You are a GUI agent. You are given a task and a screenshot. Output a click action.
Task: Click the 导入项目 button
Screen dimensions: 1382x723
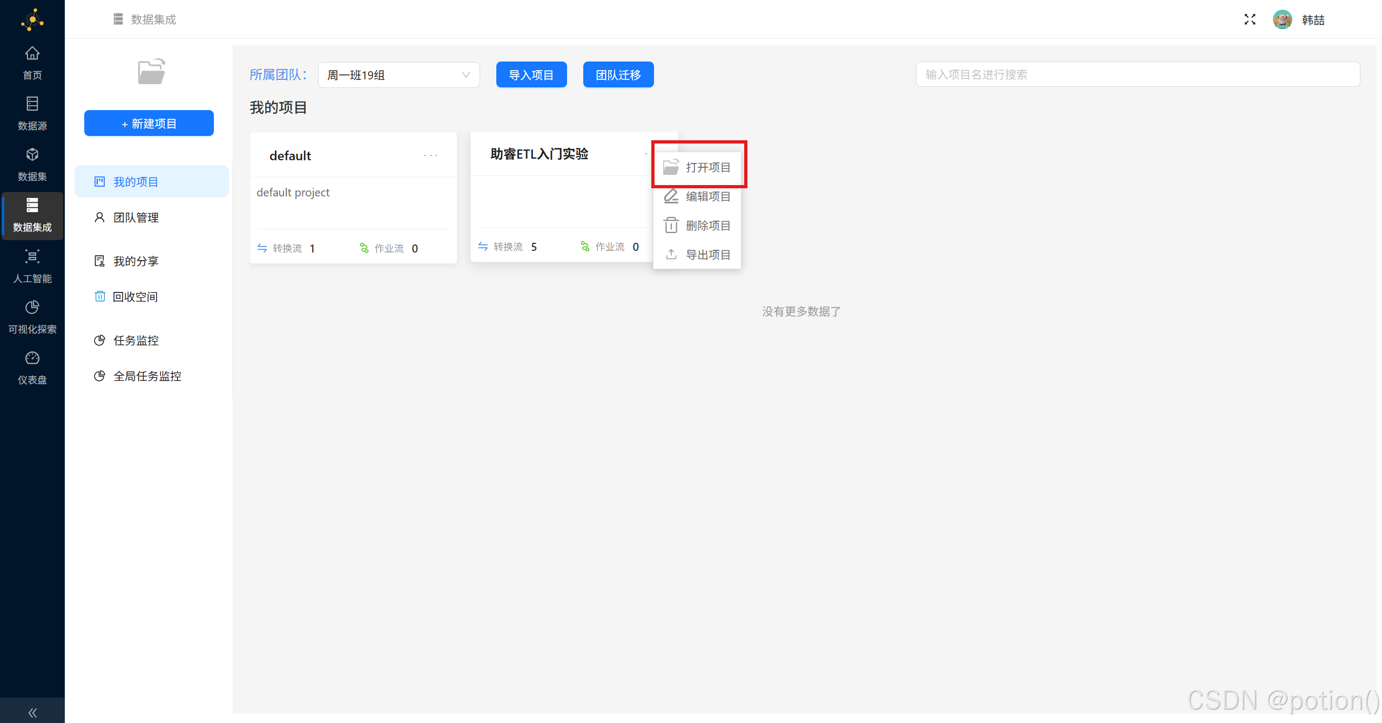(531, 74)
